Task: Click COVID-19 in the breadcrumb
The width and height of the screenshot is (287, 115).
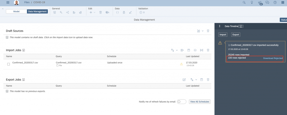Action: click(x=39, y=2)
